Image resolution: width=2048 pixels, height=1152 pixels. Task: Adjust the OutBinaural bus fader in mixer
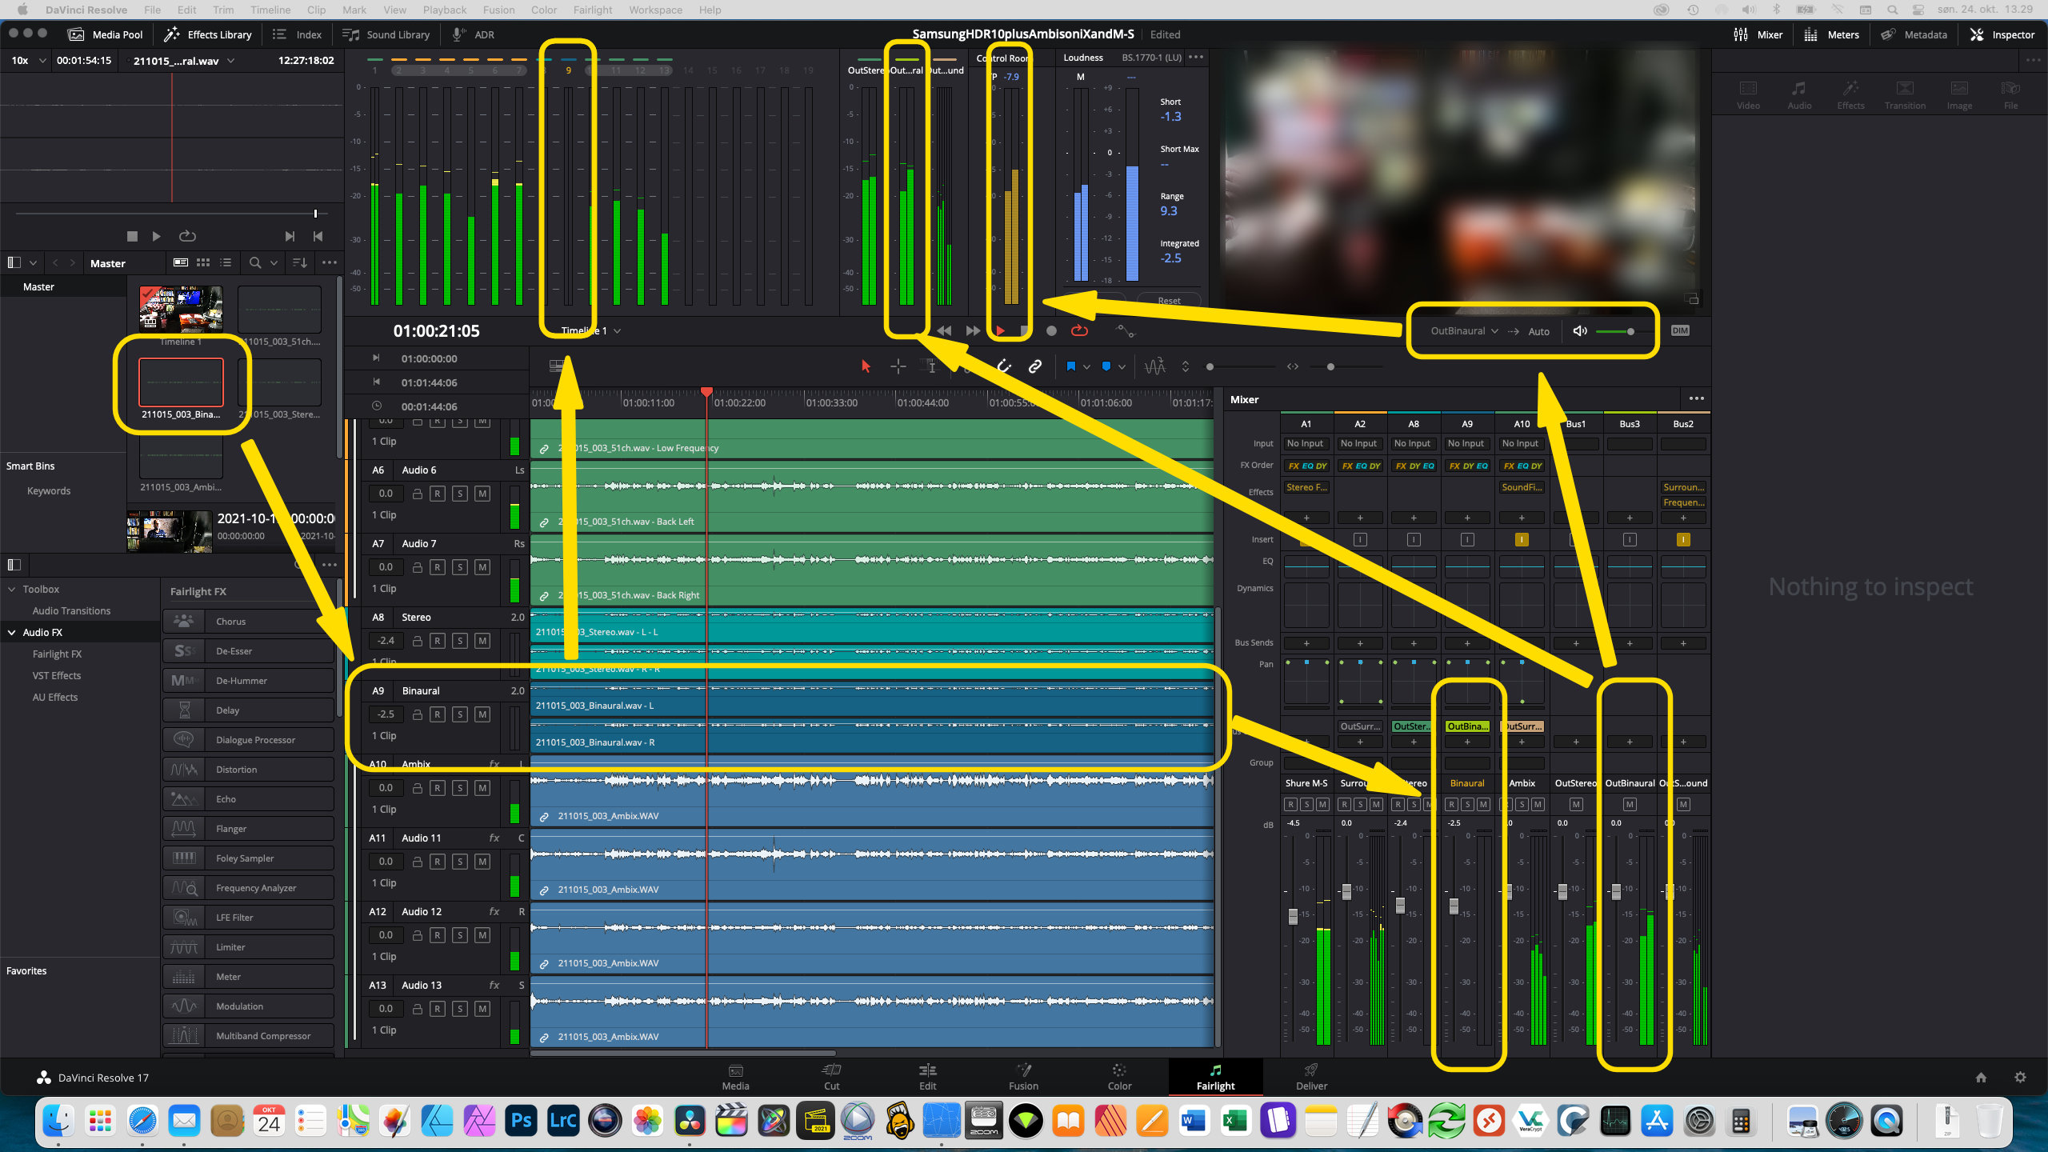point(1616,890)
